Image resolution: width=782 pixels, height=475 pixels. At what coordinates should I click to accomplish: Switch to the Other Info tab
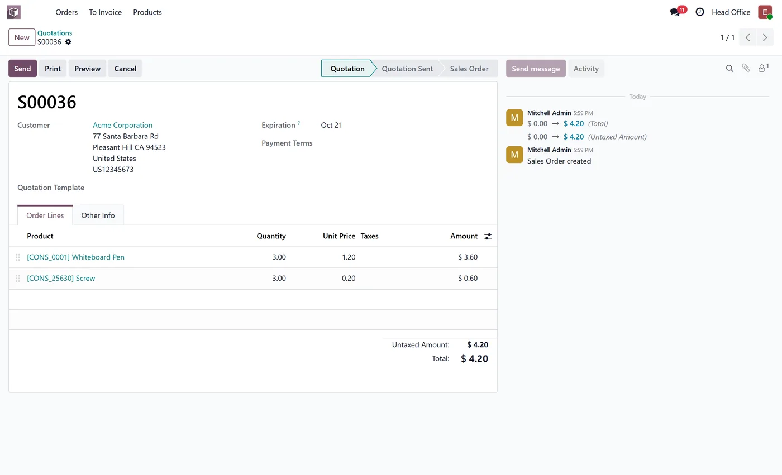pos(98,215)
